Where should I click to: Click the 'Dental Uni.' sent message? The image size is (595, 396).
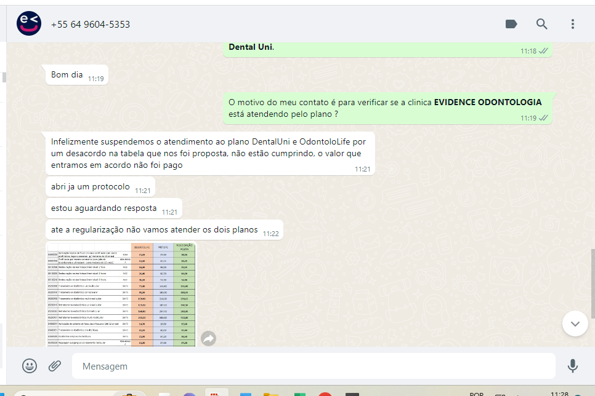coord(387,49)
